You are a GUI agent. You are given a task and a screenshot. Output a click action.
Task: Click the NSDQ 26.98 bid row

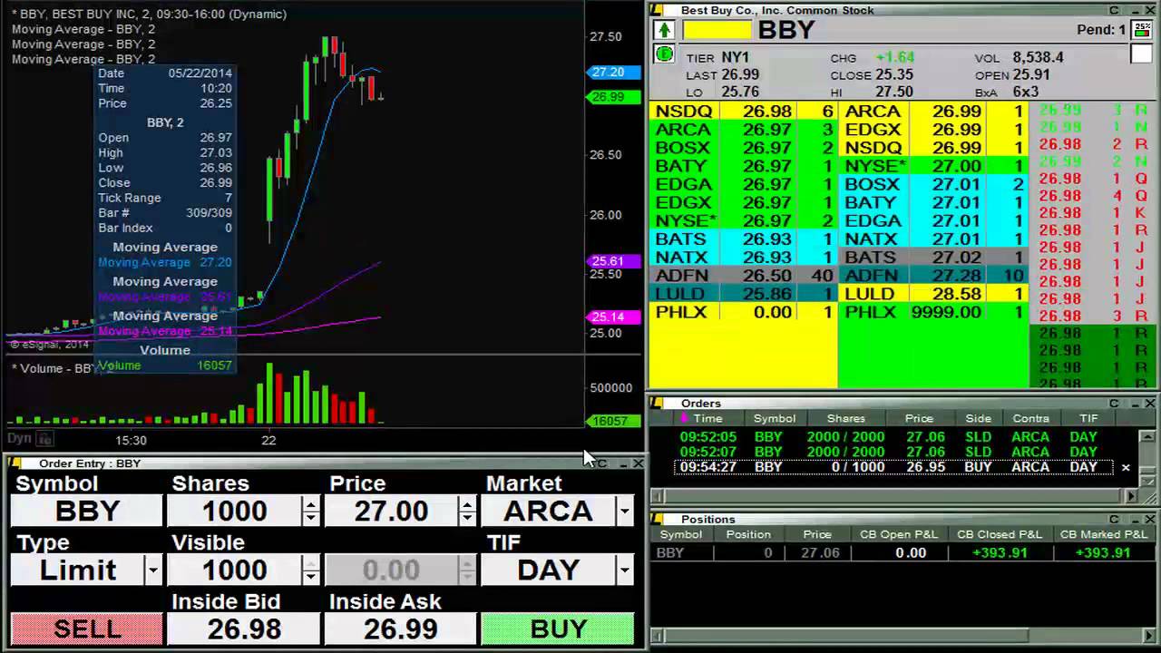(745, 112)
